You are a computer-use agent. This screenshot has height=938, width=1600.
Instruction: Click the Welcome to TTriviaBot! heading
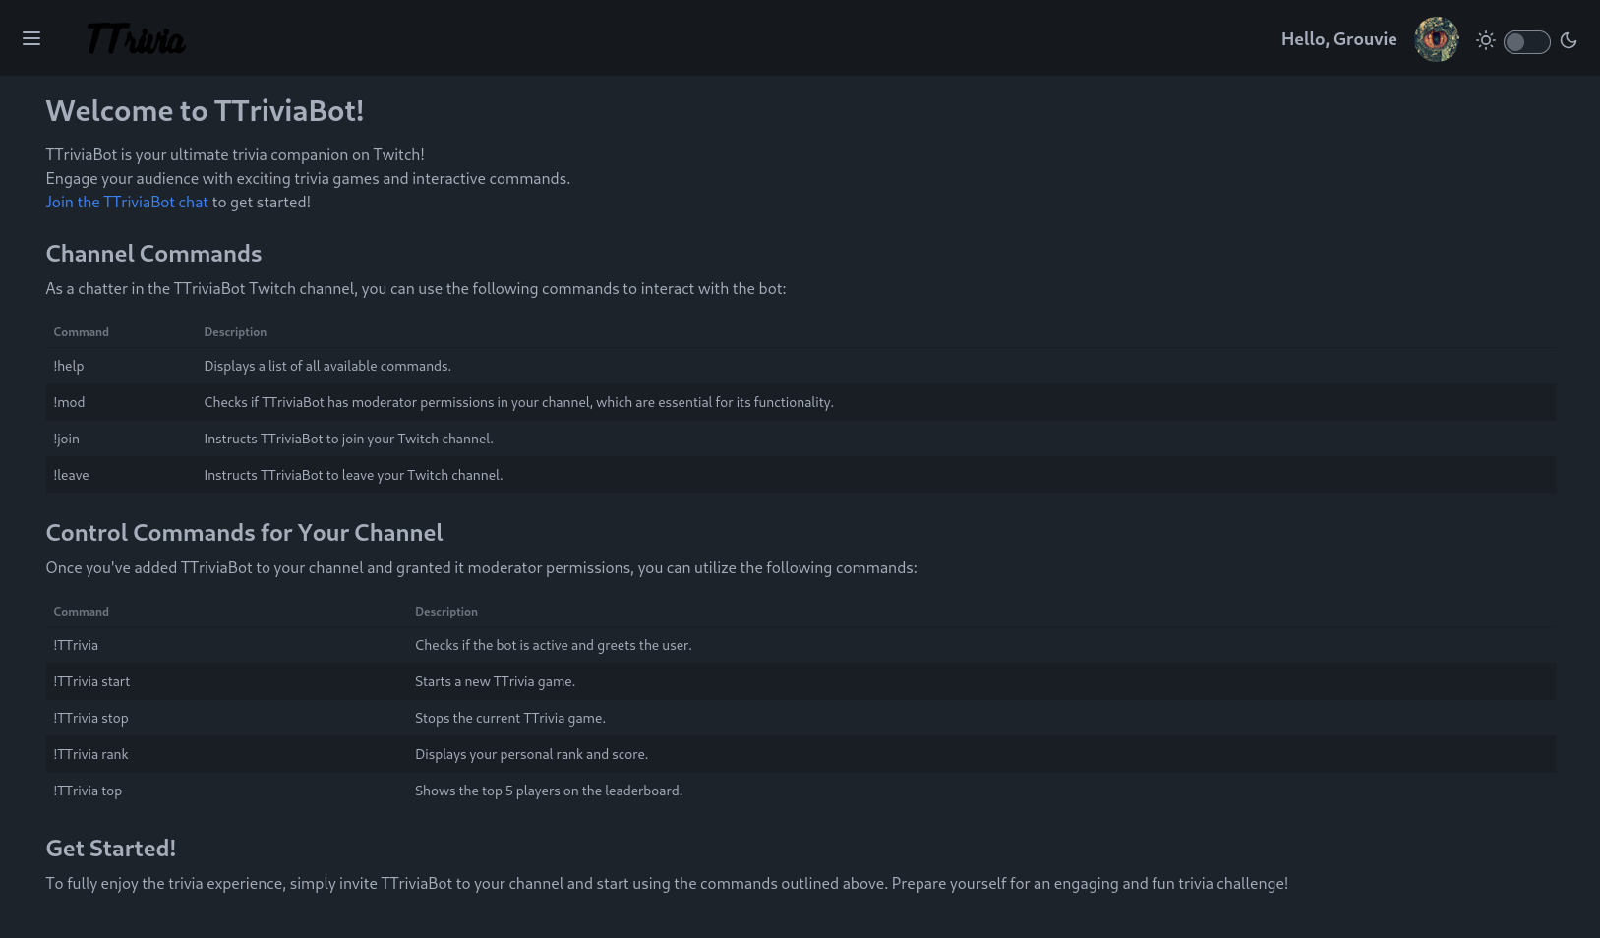pyautogui.click(x=205, y=111)
